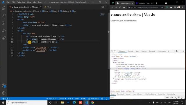186x105 pixels.
Task: Open the Accounts menu in activity bar
Action: (4, 85)
